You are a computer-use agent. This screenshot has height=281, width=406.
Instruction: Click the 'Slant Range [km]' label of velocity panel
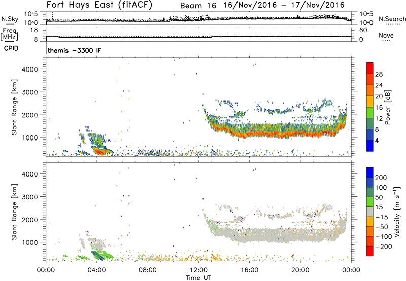(14, 212)
